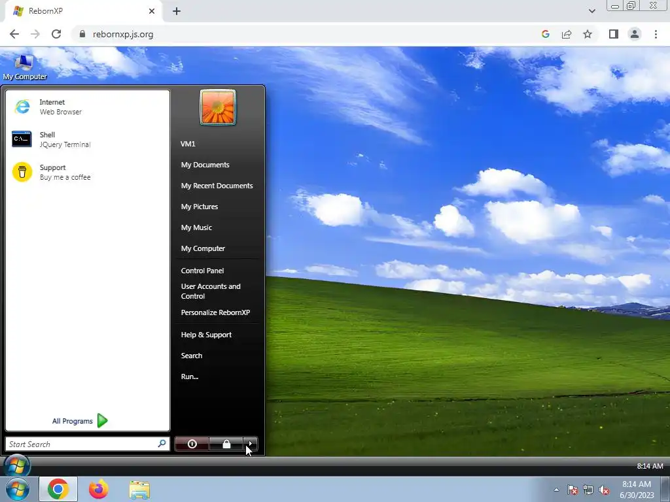Screen dimensions: 670x502
Task: Select the RebornXP browser tab
Action: (83, 11)
